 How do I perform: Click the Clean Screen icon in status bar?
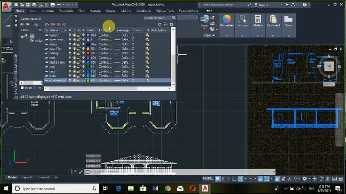pyautogui.click(x=335, y=178)
